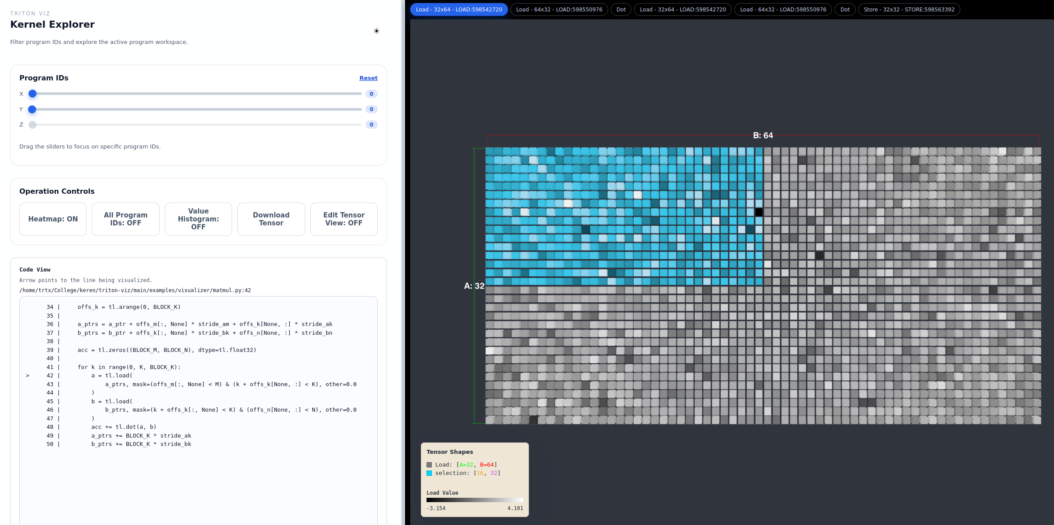This screenshot has width=1054, height=525.
Task: Click the Y program ID slider handle
Action: (x=33, y=109)
